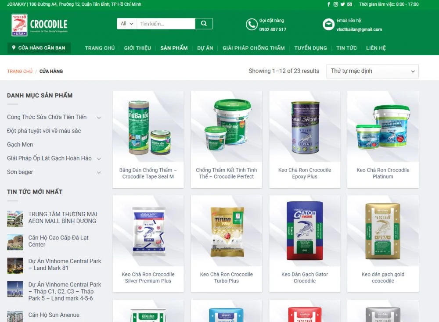This screenshot has width=439, height=322.
Task: Open the Thứ tự mặc định sort dropdown
Action: pos(372,71)
